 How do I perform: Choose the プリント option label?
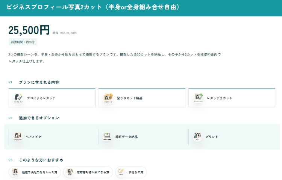coord(212,137)
